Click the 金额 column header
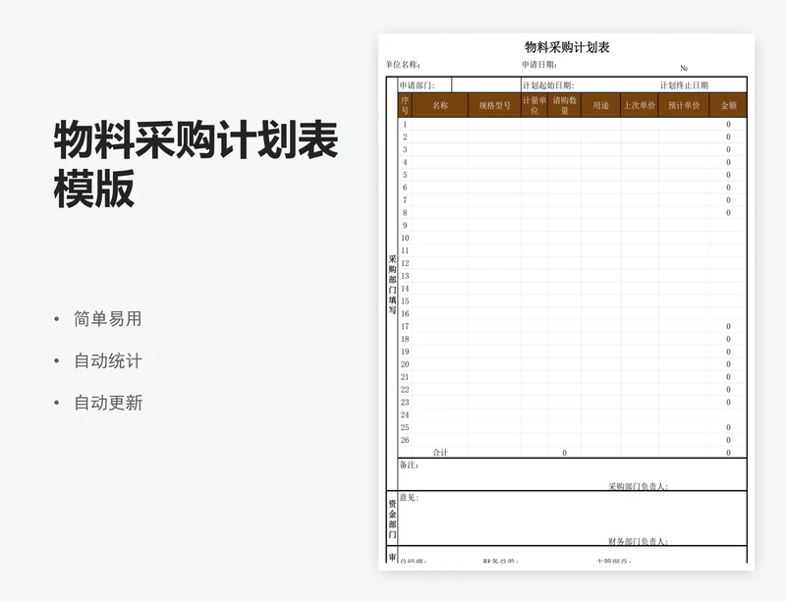 728,105
